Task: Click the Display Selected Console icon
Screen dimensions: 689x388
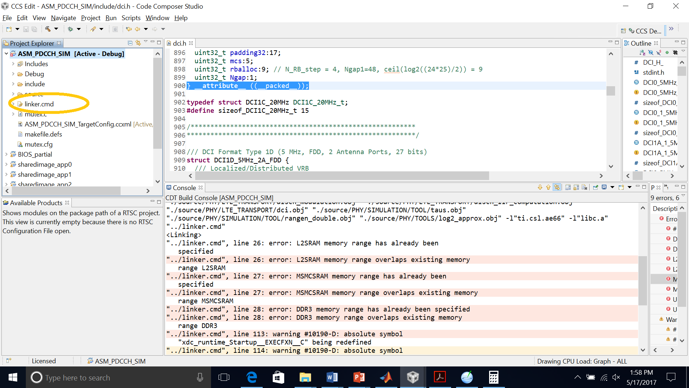Action: (604, 187)
